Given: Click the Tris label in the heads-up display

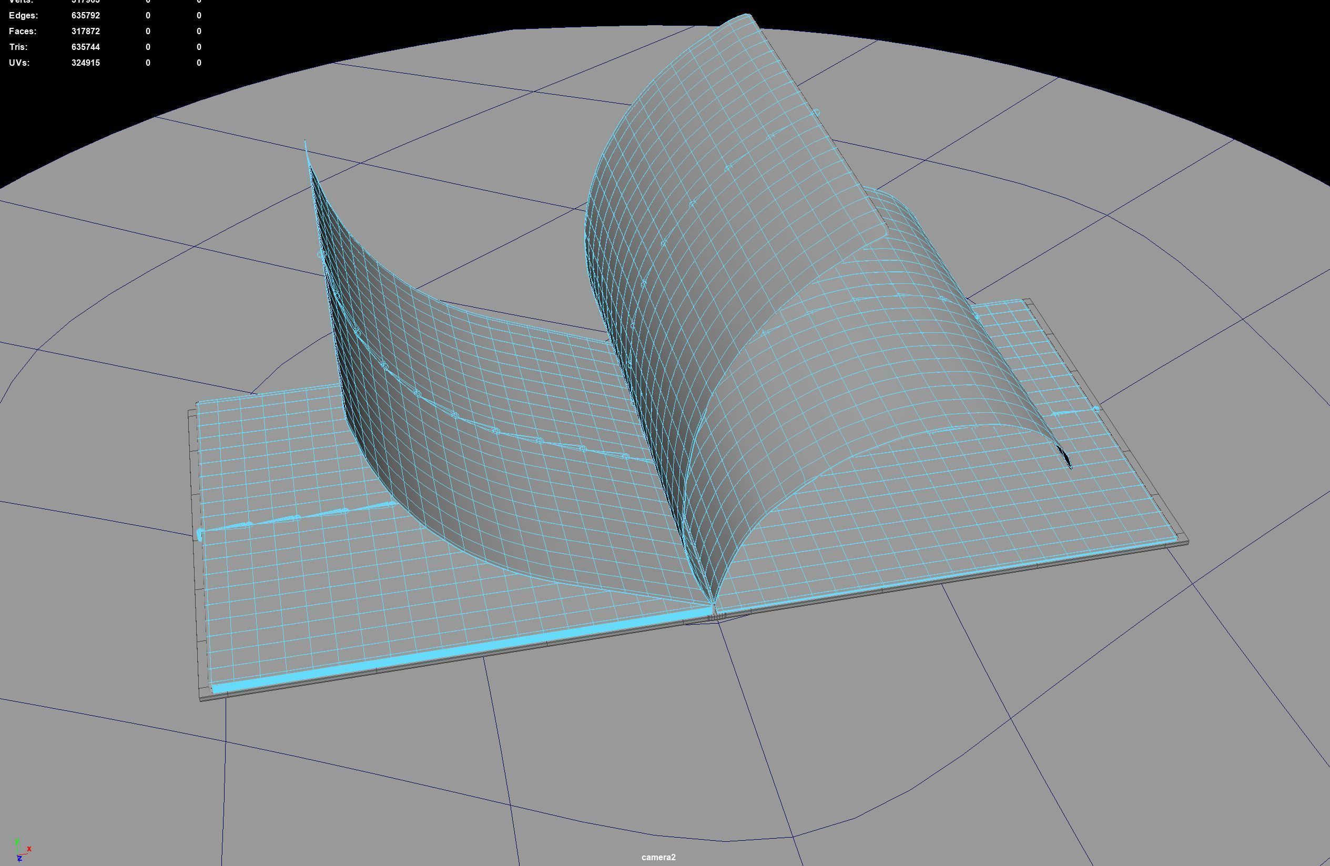Looking at the screenshot, I should click(x=18, y=47).
